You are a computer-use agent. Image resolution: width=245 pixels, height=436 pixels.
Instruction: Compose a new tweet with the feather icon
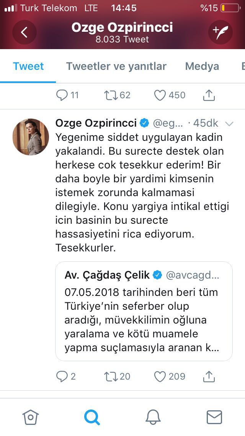click(220, 32)
